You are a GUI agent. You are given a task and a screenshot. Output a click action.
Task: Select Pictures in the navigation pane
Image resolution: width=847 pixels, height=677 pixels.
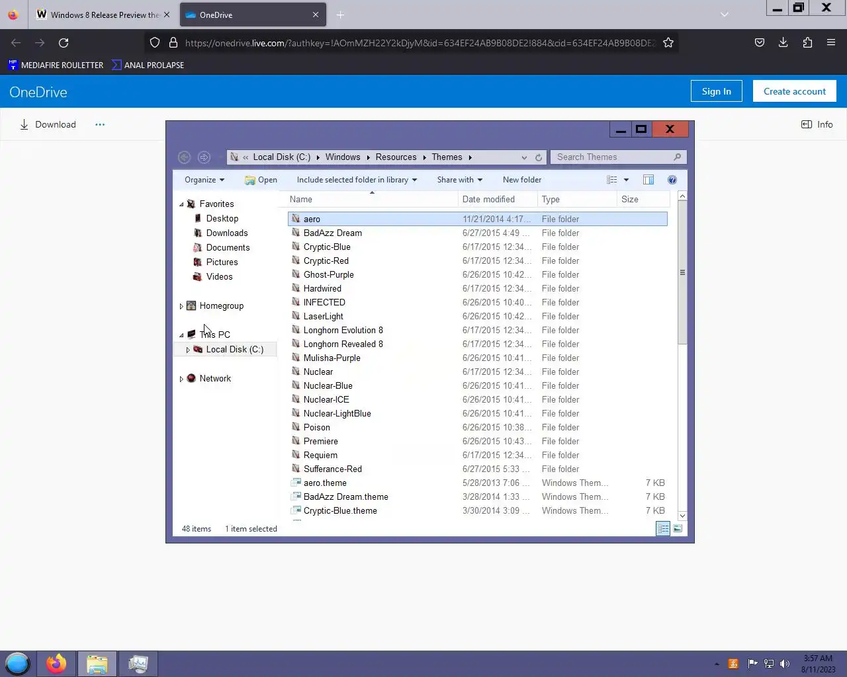click(221, 262)
